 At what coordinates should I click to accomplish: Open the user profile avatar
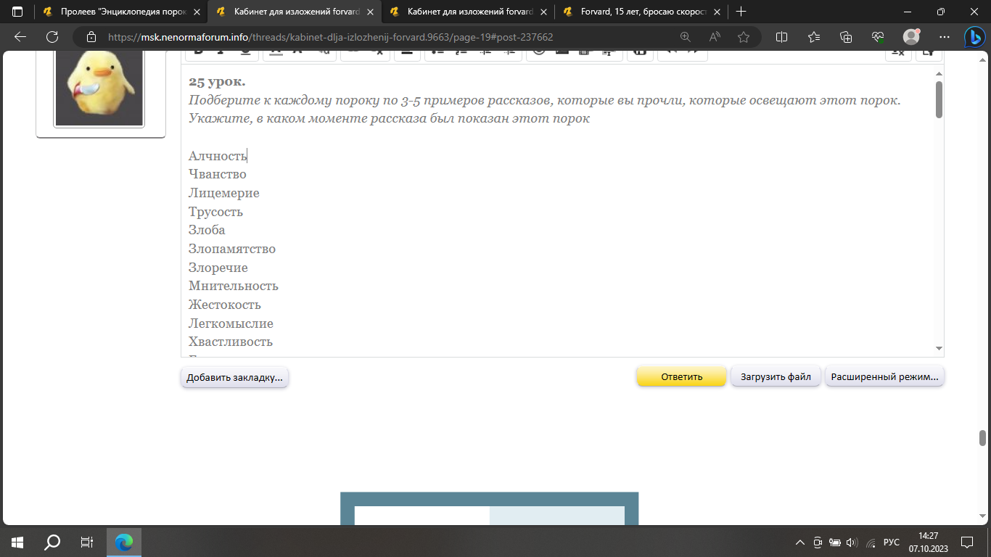[911, 37]
